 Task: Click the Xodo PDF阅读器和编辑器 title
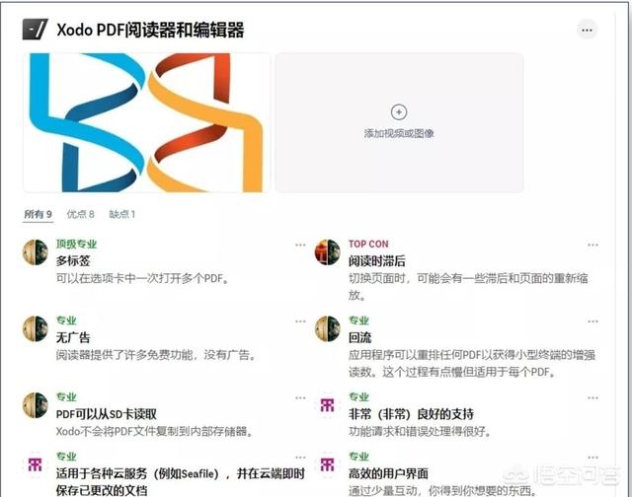pos(150,30)
